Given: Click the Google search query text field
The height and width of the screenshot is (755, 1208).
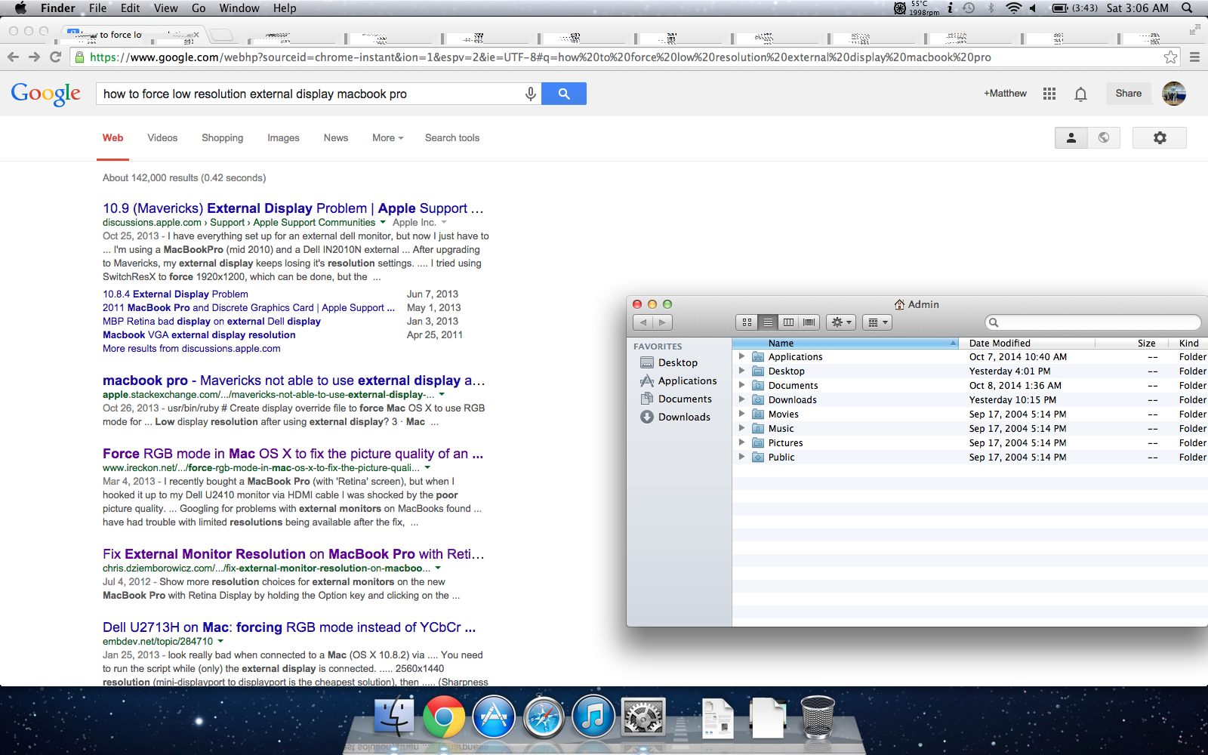Looking at the screenshot, I should (x=311, y=94).
